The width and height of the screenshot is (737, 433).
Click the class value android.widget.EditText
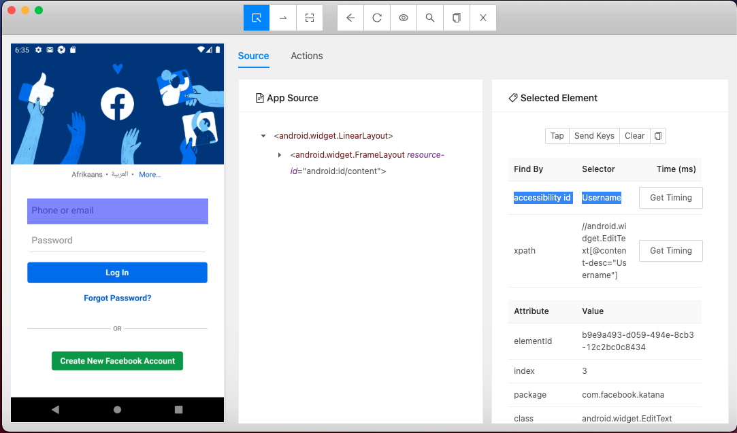point(627,419)
